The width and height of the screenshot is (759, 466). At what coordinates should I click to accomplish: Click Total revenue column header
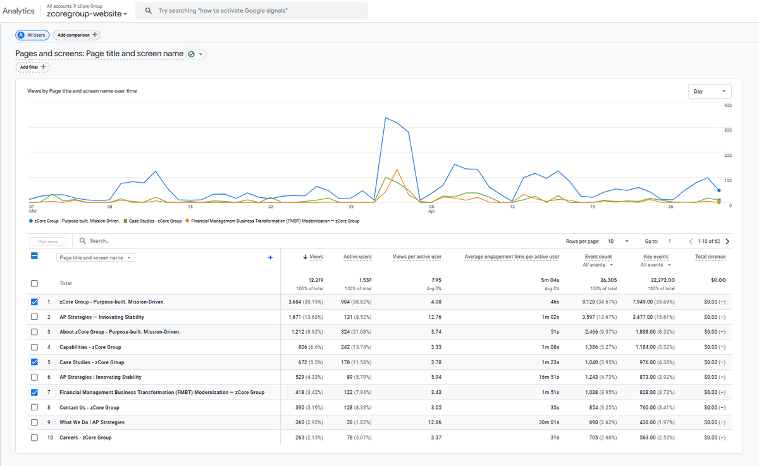[710, 257]
